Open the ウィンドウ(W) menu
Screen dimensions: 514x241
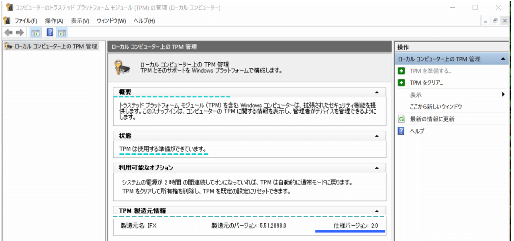111,21
